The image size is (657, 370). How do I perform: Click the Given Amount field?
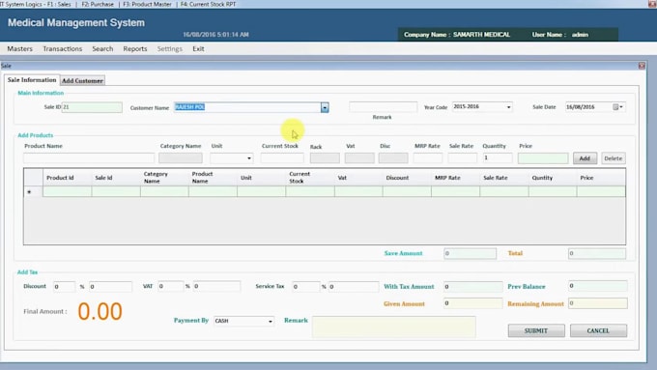point(473,303)
